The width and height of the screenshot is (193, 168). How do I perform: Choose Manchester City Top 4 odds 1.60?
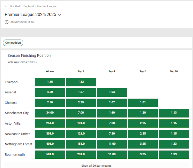tap(112, 113)
